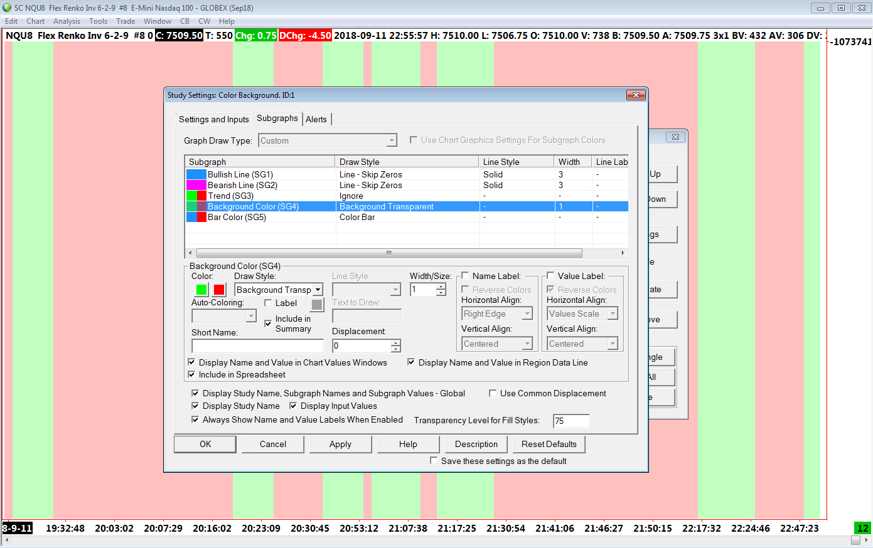Toggle the Label checkbox

point(268,303)
